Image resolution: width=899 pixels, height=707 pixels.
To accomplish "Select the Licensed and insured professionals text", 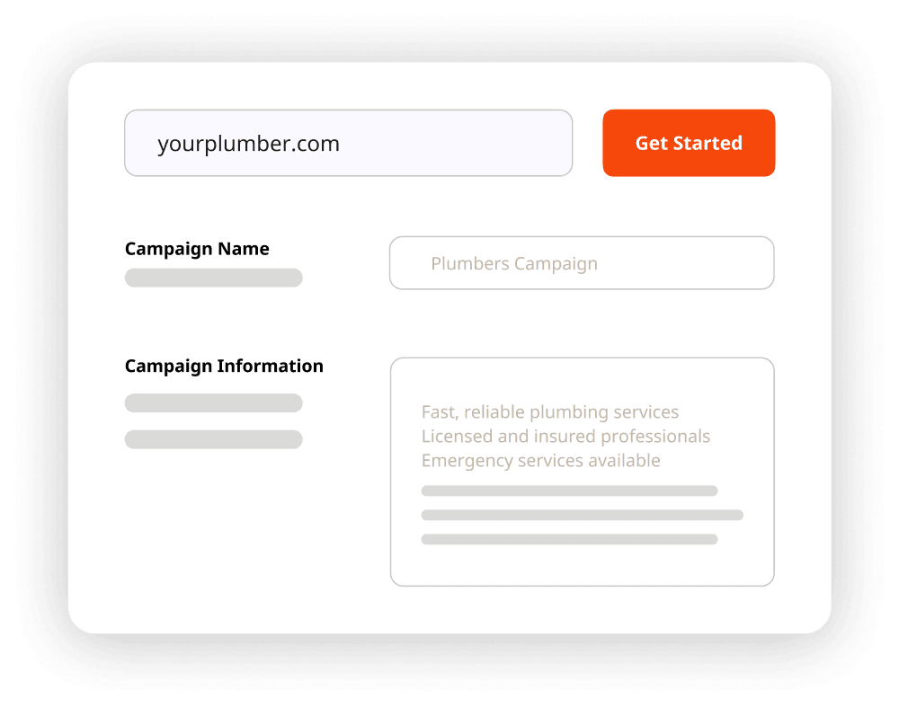I will tap(566, 436).
